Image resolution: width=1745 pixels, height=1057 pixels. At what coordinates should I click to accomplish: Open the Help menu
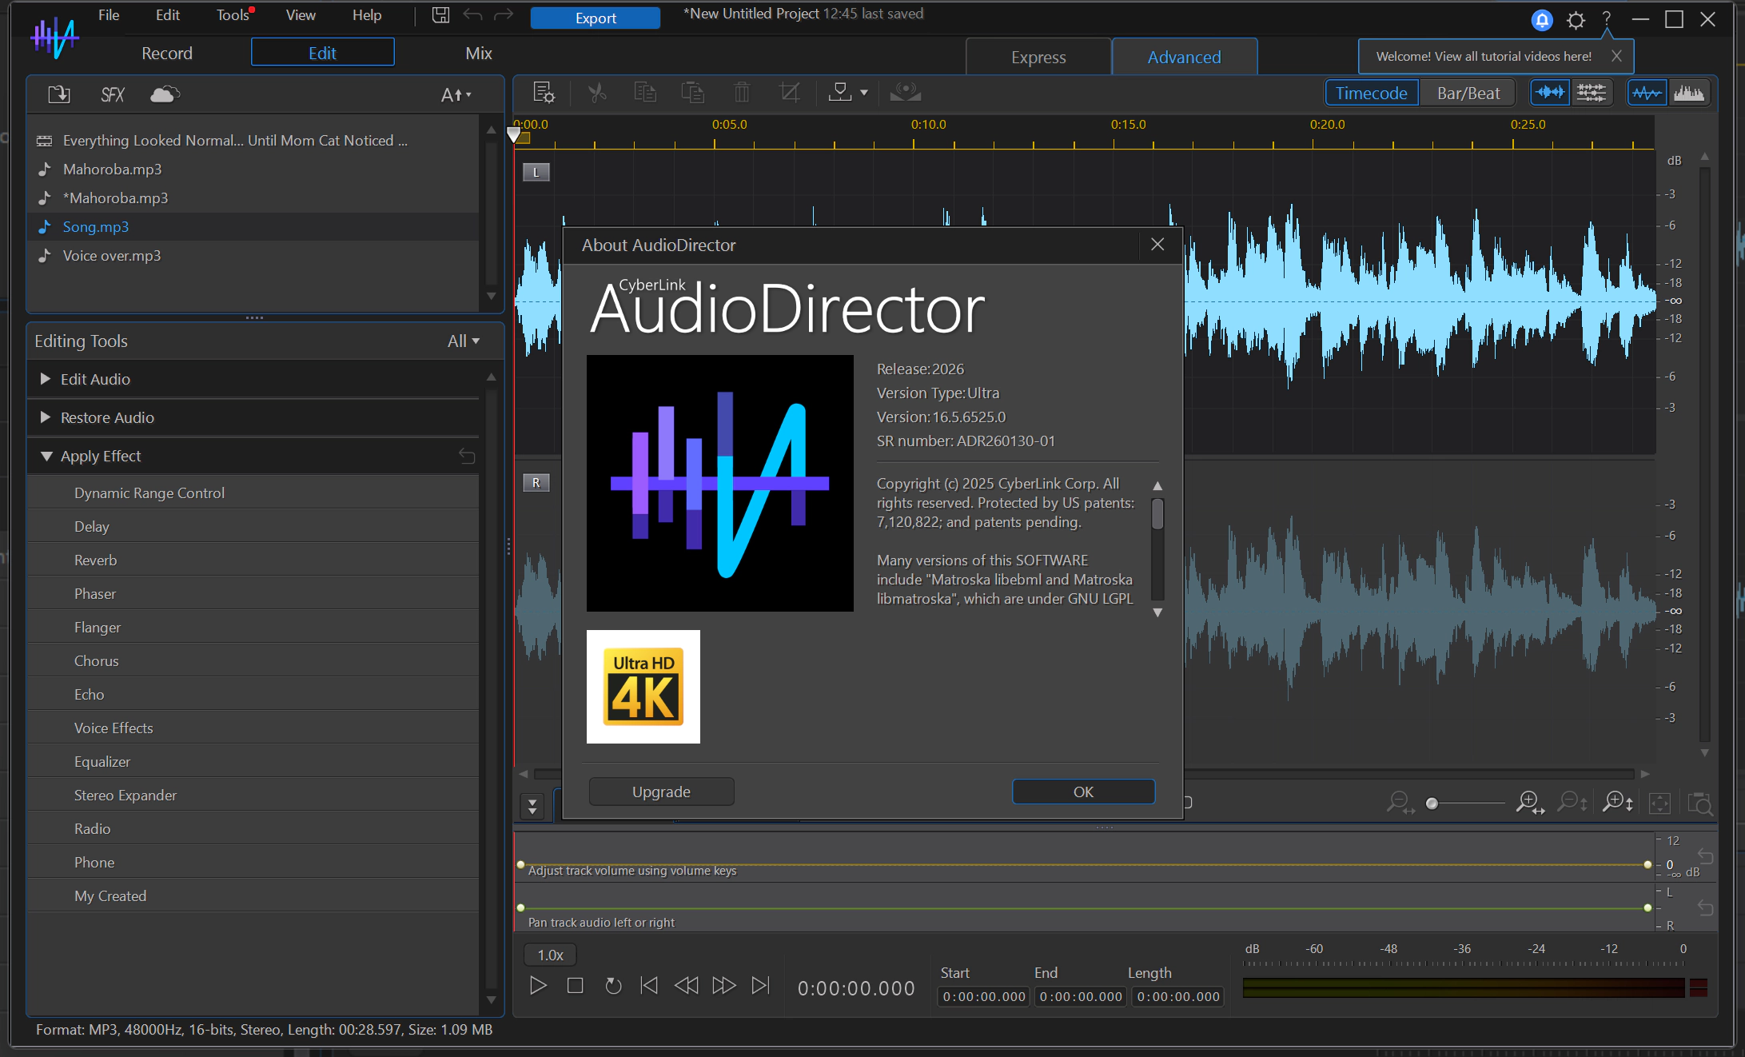coord(367,15)
